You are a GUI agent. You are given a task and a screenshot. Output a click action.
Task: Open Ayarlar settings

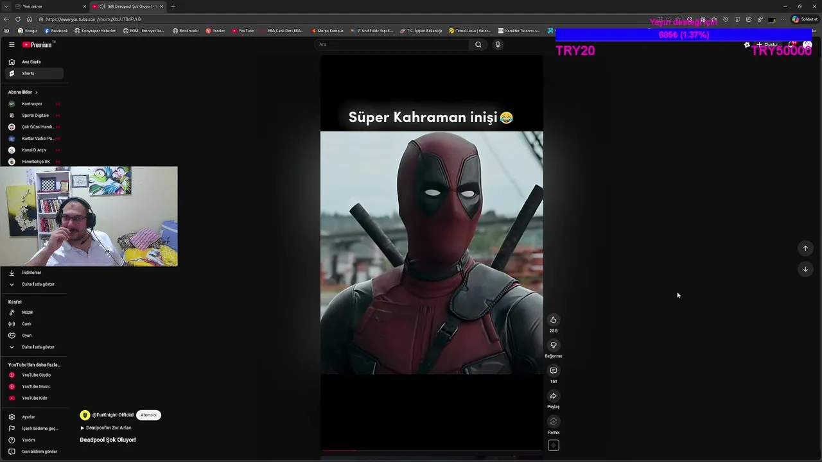[x=33, y=417]
